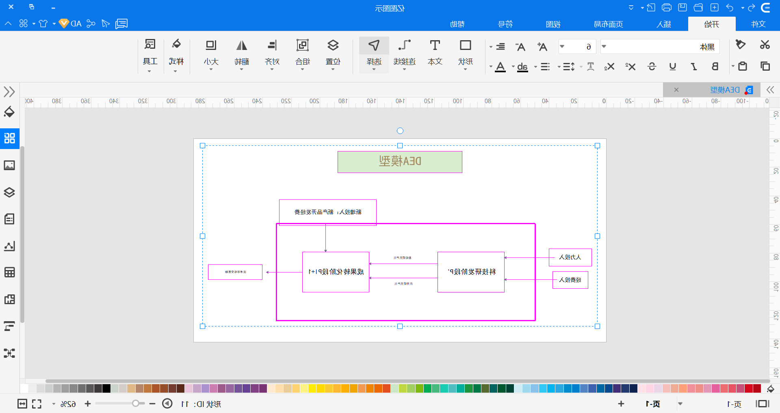
Task: Click the Comment message icon in the top bar
Action: [121, 24]
